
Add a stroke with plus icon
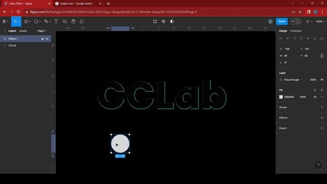pos(322,107)
